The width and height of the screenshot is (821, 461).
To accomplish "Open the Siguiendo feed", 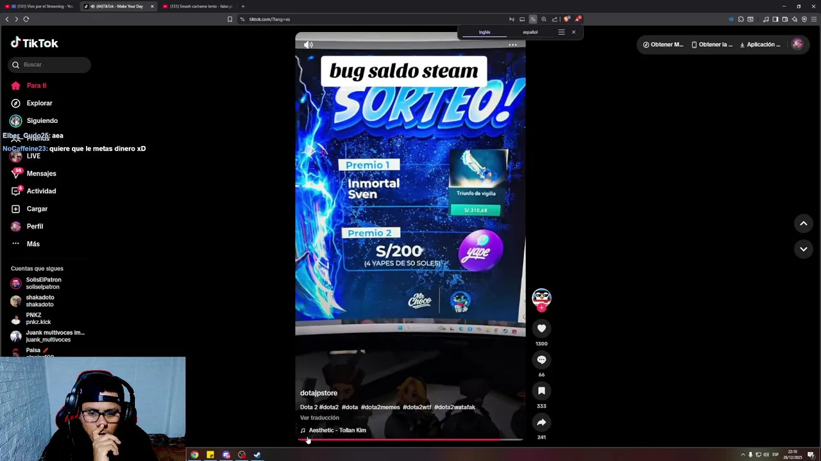I will coord(34,120).
